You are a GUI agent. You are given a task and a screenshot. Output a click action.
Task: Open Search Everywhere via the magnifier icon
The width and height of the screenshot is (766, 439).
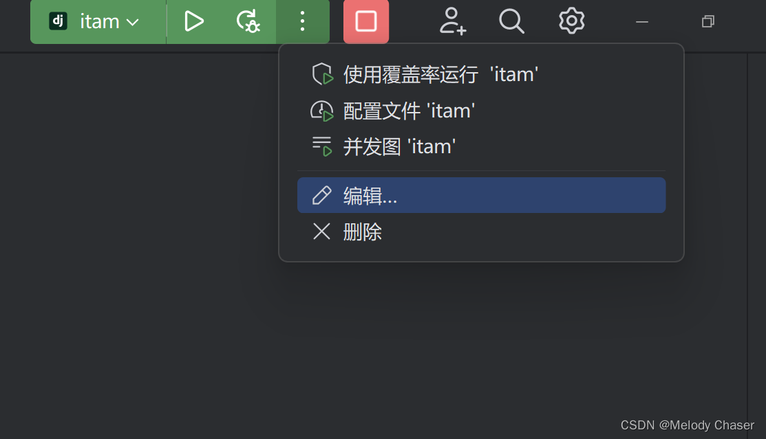[x=511, y=21]
